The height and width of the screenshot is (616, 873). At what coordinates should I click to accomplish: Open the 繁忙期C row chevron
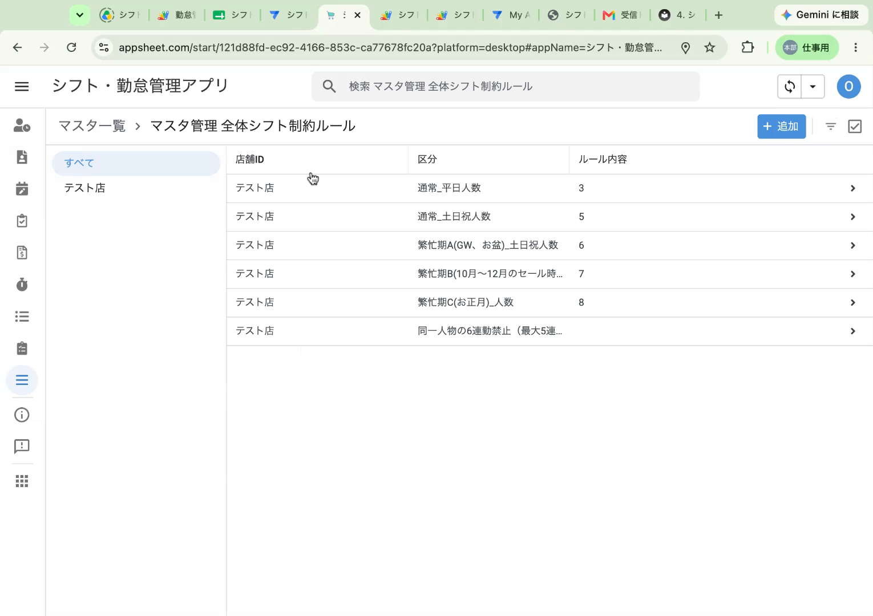click(x=852, y=302)
